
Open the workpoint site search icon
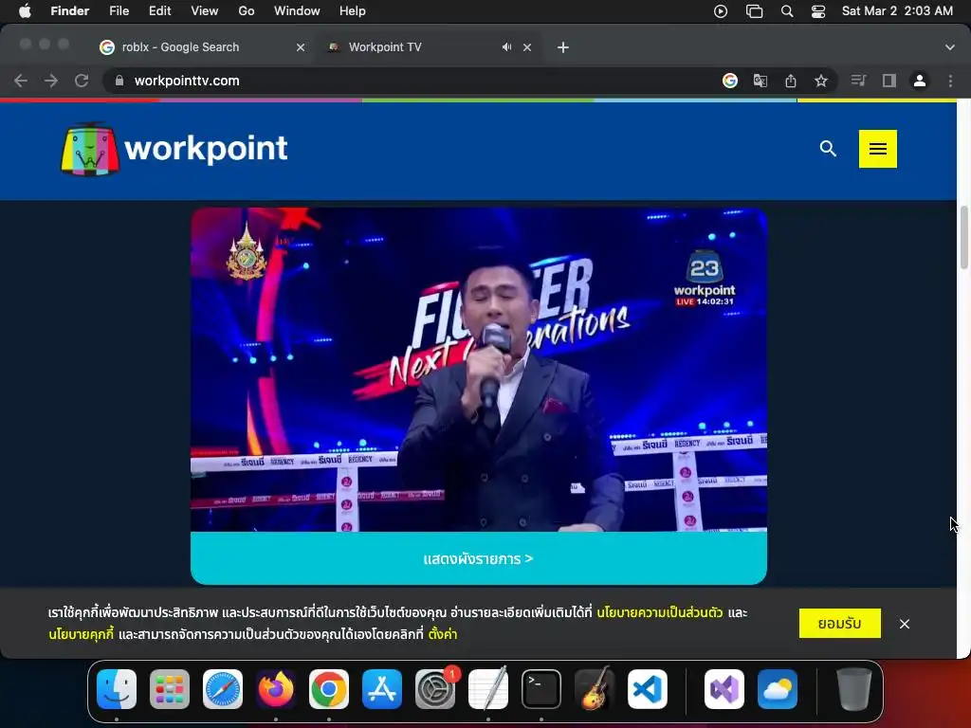(828, 149)
